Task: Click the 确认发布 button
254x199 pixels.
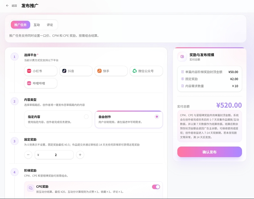Action: (x=210, y=152)
